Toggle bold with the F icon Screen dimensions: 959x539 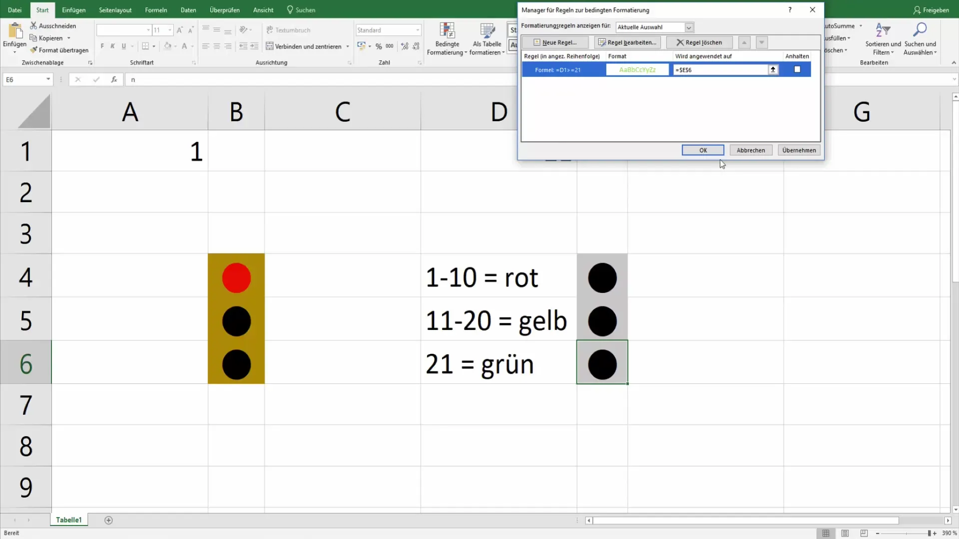[x=102, y=46]
